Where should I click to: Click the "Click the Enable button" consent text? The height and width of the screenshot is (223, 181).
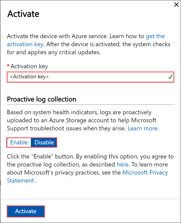tap(90, 169)
